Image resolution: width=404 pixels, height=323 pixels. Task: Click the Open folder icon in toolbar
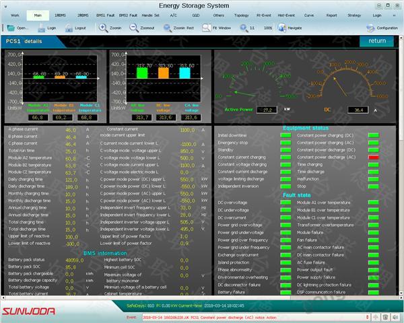pos(11,28)
